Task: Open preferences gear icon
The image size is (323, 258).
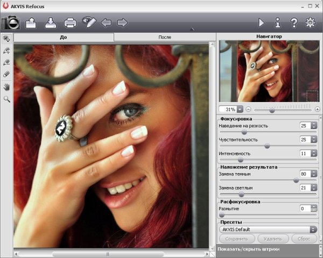Action: coord(310,23)
